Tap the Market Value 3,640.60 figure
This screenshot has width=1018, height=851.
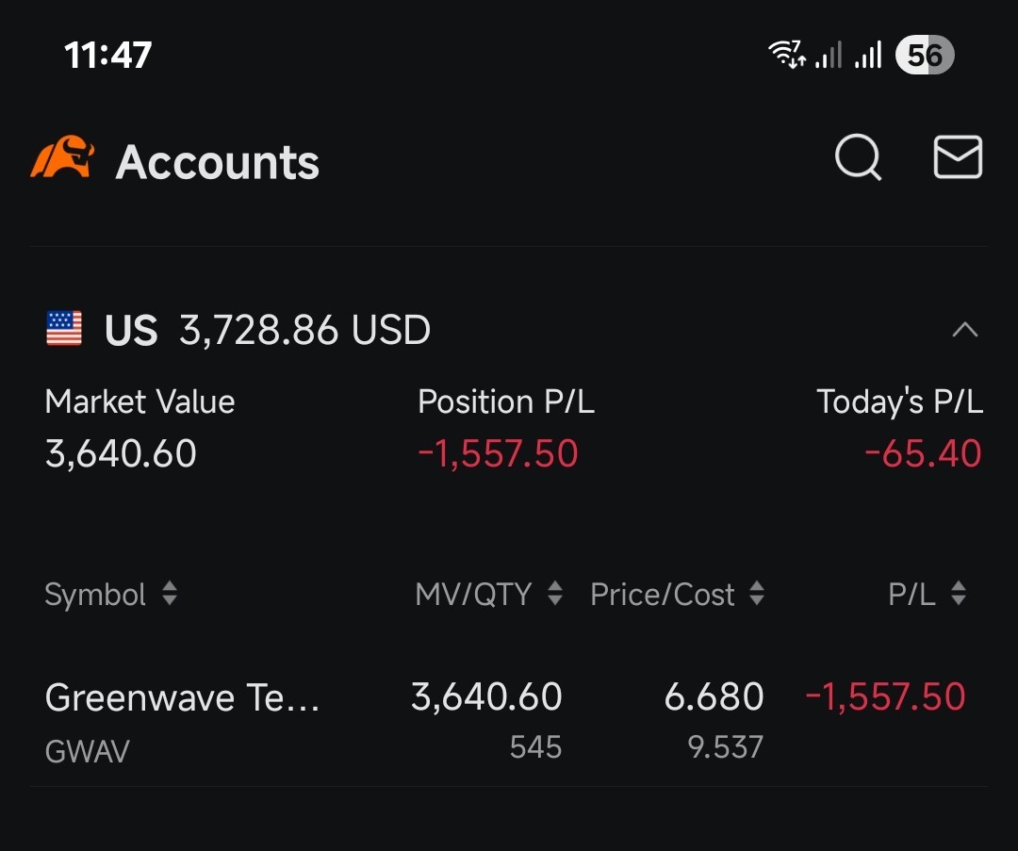pos(121,453)
